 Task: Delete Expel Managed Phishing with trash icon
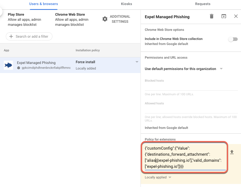211,16
